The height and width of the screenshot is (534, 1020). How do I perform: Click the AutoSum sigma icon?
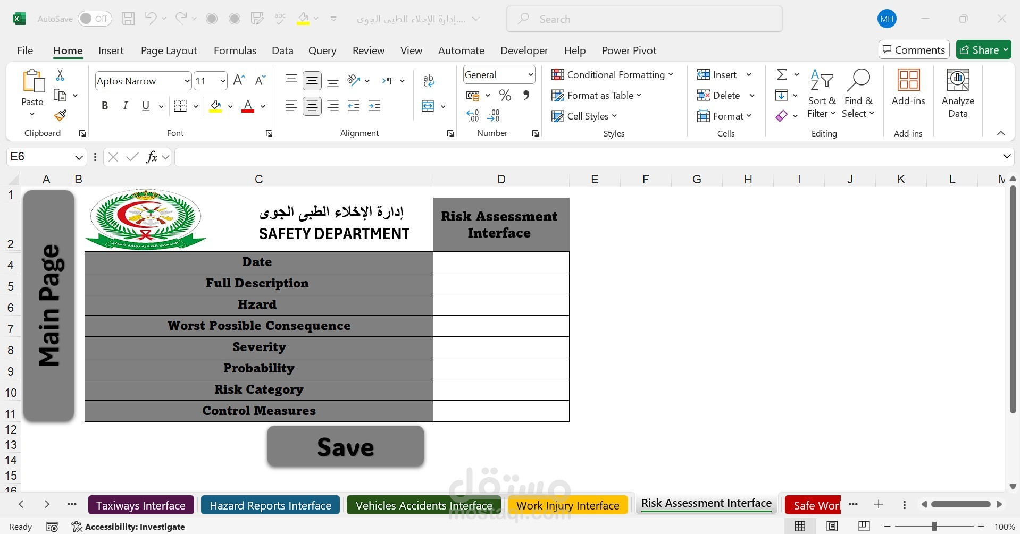782,74
